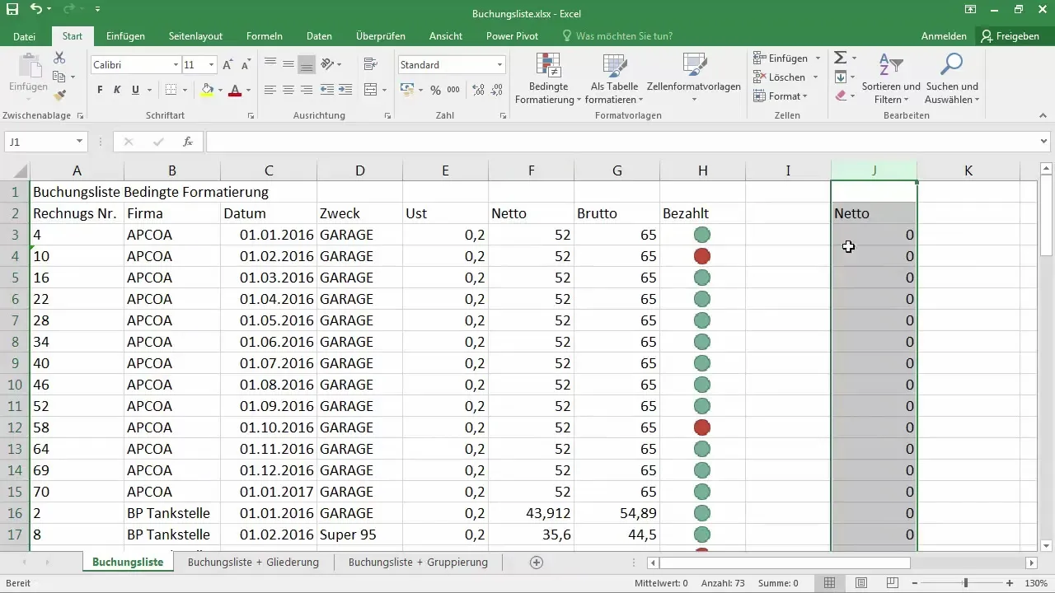Add a decimal place
This screenshot has width=1055, height=593.
coord(476,90)
